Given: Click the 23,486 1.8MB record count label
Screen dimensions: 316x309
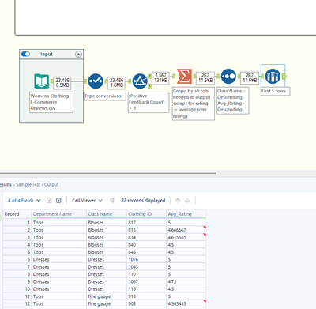Looking at the screenshot, I should coord(116,83).
